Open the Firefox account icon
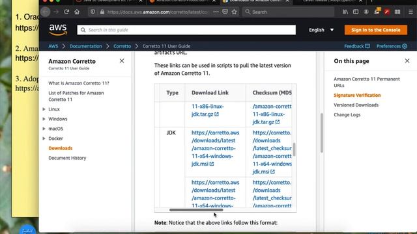 [366, 12]
